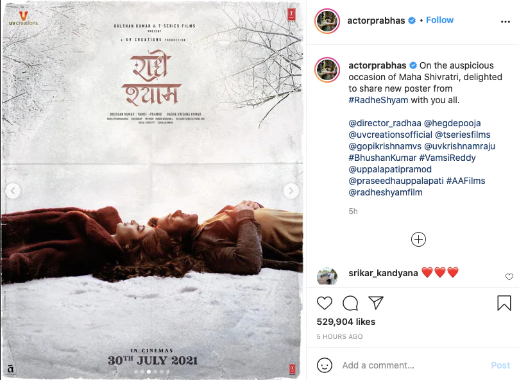Screen dimensions: 519x380
Task: Open @hegdepooja's profile link
Action: tap(452, 123)
